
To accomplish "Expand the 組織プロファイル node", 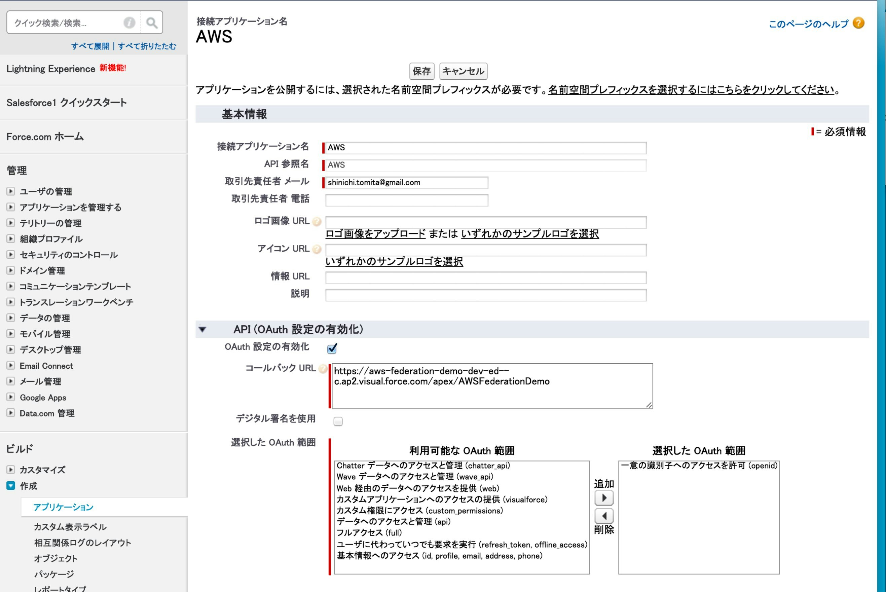I will (x=10, y=239).
